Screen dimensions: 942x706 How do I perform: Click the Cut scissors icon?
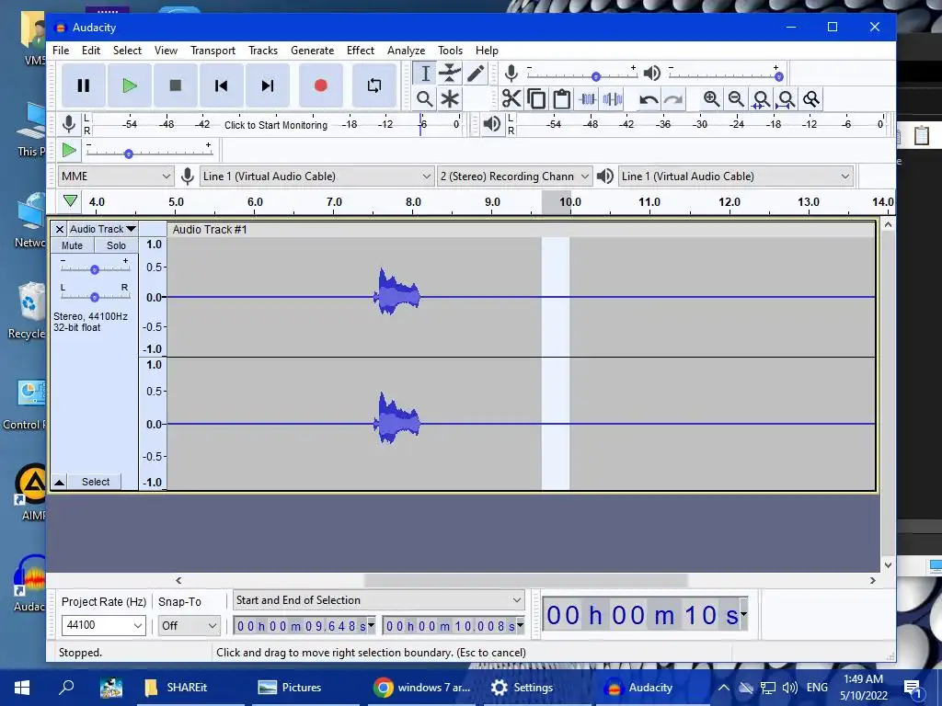[x=511, y=98]
